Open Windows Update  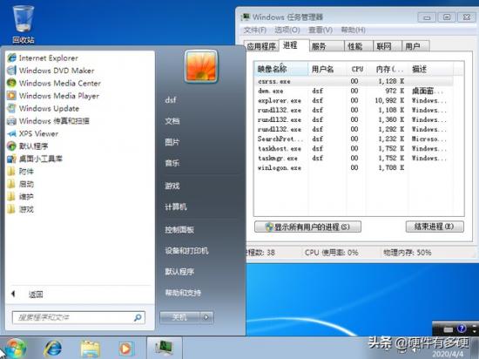tap(43, 108)
